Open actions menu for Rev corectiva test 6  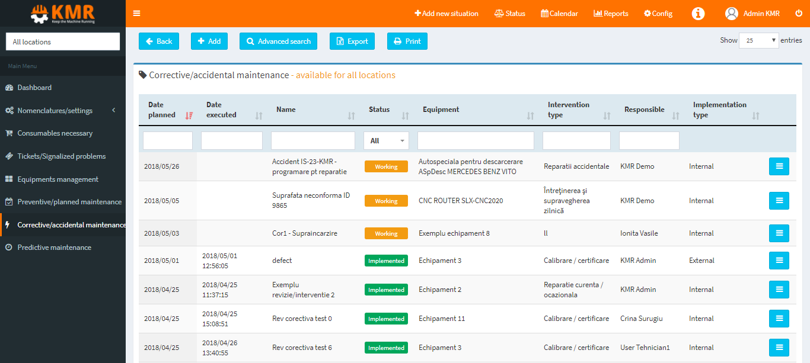[779, 348]
